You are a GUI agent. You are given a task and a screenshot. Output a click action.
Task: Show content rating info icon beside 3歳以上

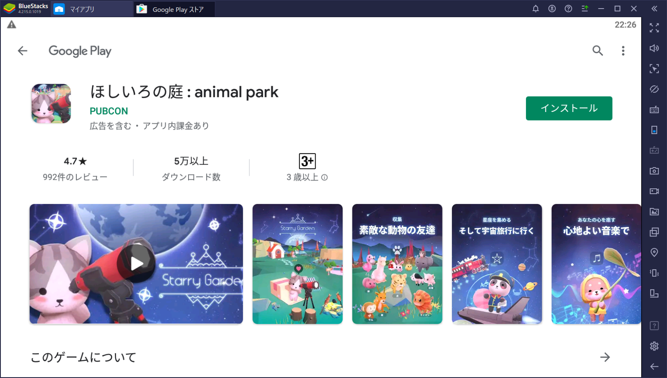324,177
